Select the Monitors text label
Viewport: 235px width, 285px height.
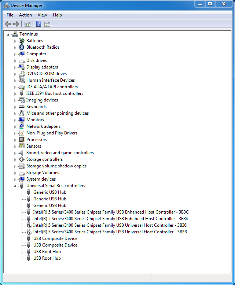(x=35, y=120)
